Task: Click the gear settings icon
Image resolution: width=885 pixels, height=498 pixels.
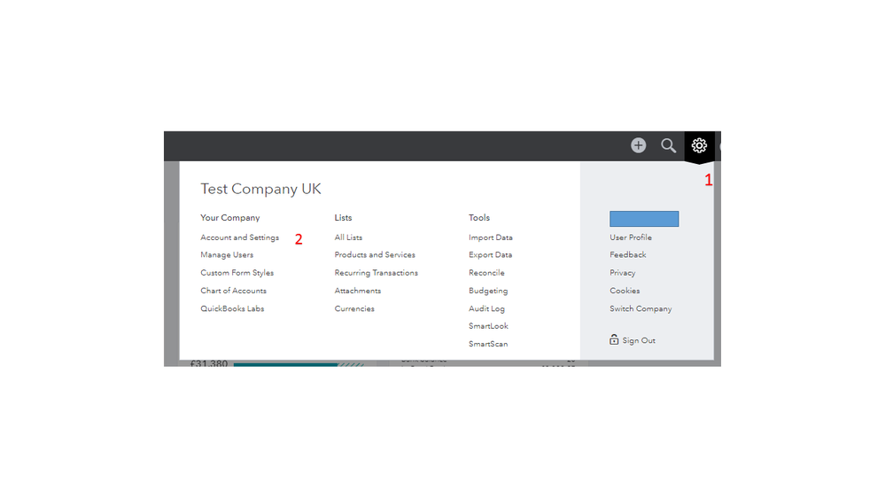Action: pyautogui.click(x=699, y=145)
